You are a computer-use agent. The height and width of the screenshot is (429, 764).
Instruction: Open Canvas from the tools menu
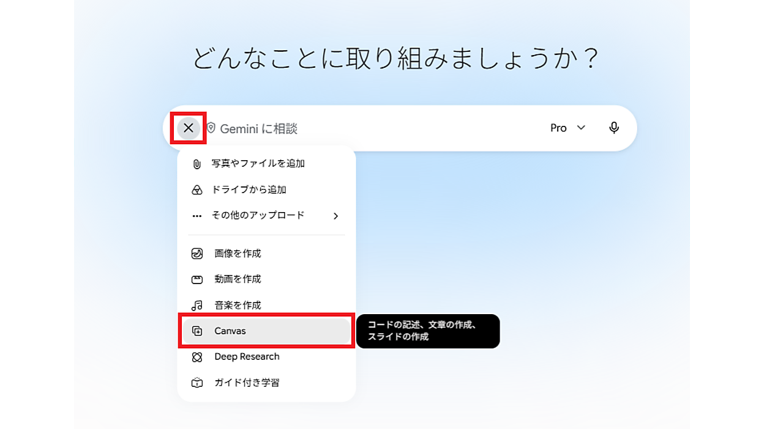(x=266, y=331)
